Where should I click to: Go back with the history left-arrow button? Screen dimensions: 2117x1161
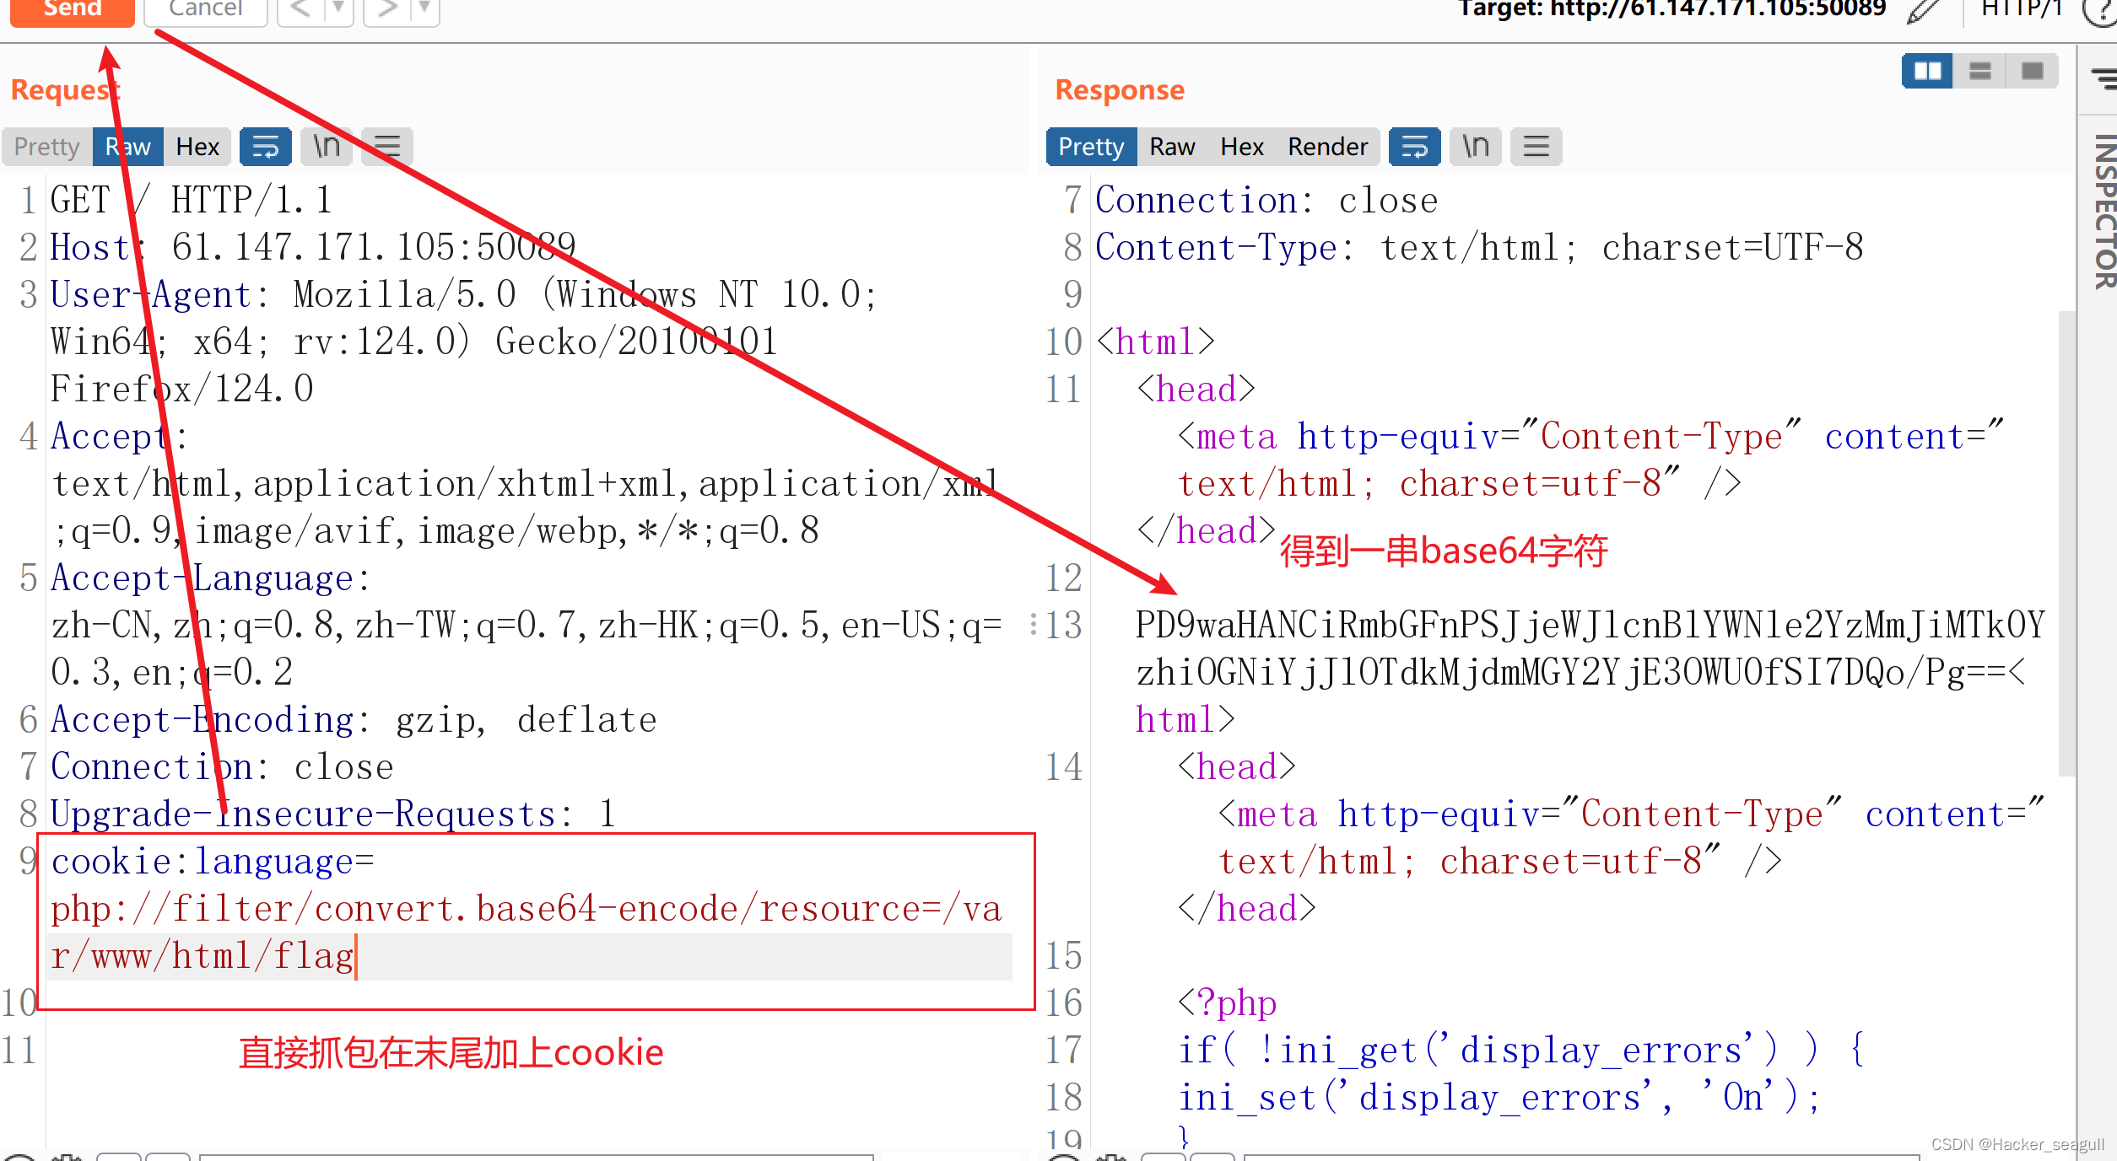tap(300, 10)
